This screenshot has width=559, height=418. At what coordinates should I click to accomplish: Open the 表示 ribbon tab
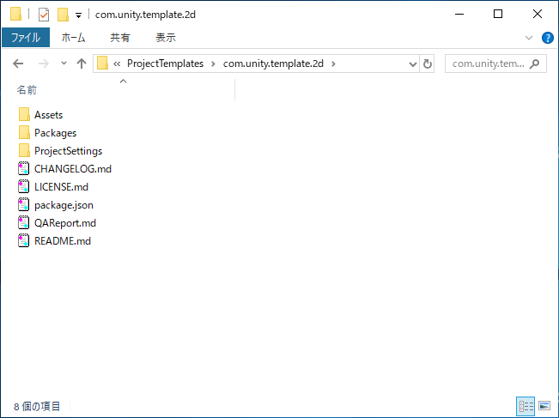(x=166, y=38)
